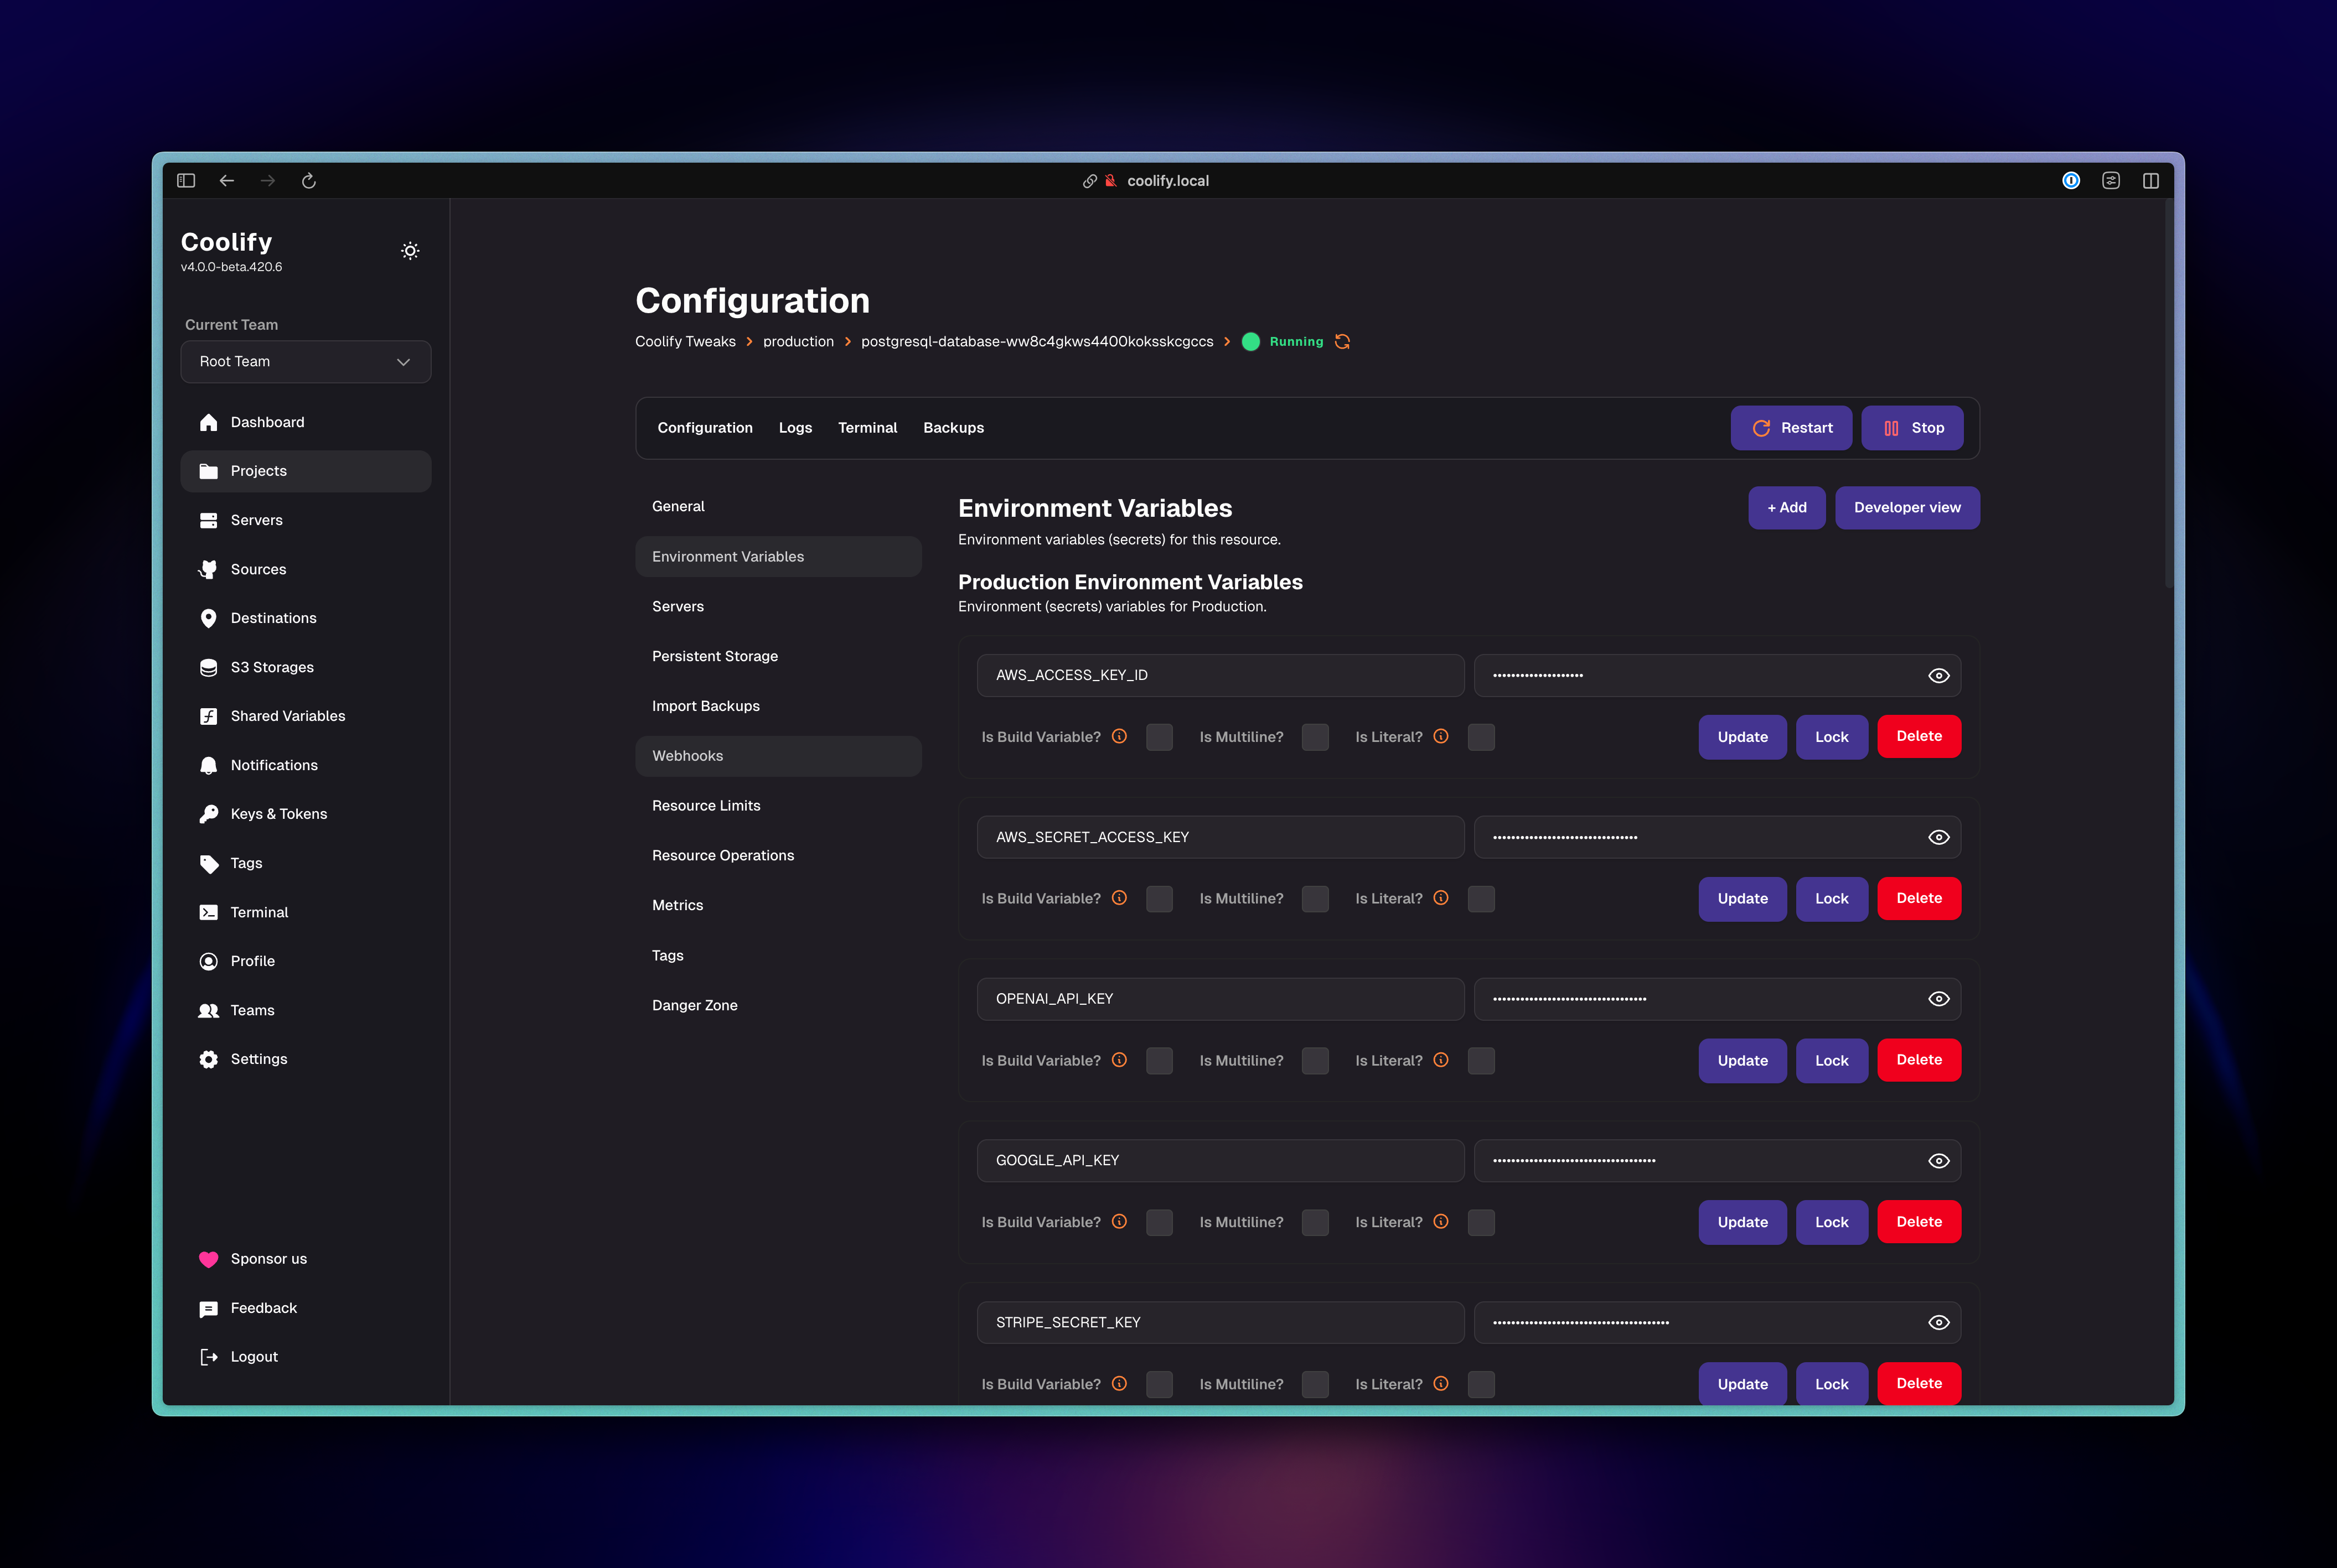Click the chevron after Coolify Tweaks breadcrumb
Image resolution: width=2337 pixels, height=1568 pixels.
[x=748, y=342]
